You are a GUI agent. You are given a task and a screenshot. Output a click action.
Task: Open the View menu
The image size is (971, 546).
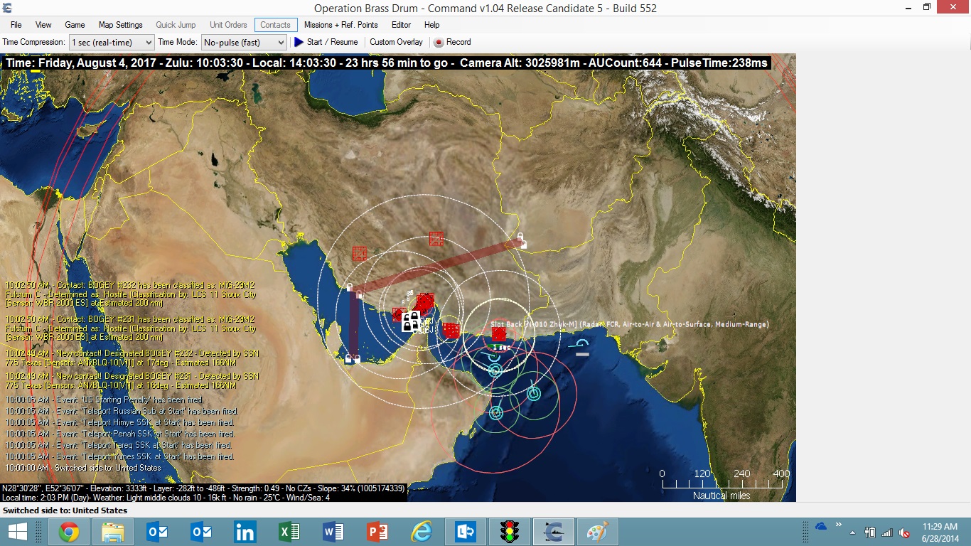[43, 25]
